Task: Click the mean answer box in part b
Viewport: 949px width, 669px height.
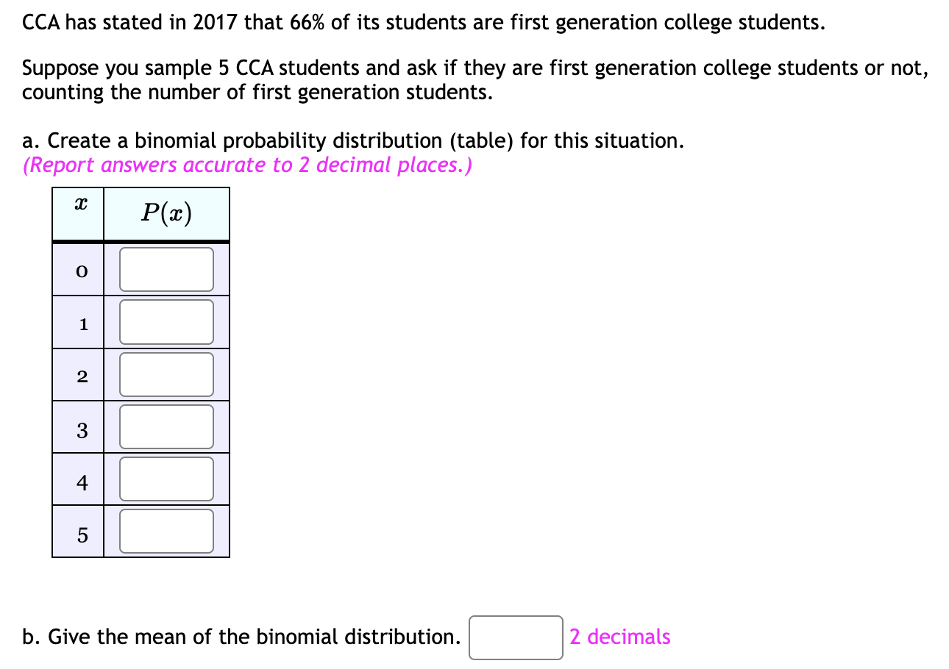Action: tap(515, 638)
